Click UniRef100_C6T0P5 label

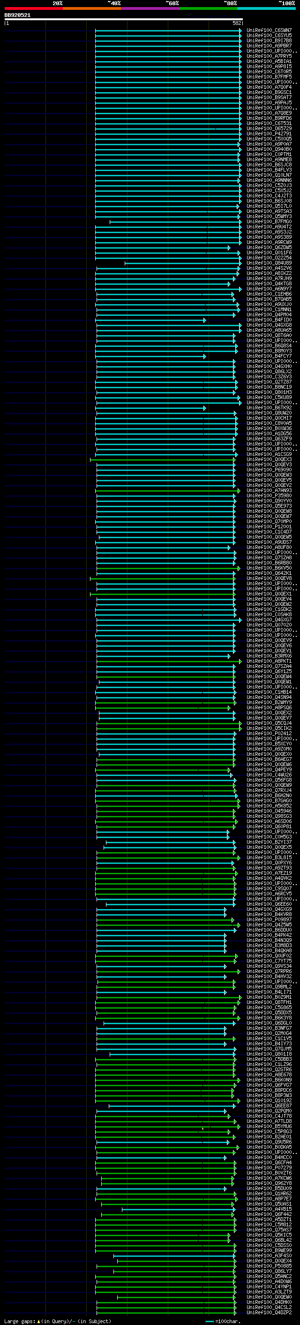click(x=269, y=71)
